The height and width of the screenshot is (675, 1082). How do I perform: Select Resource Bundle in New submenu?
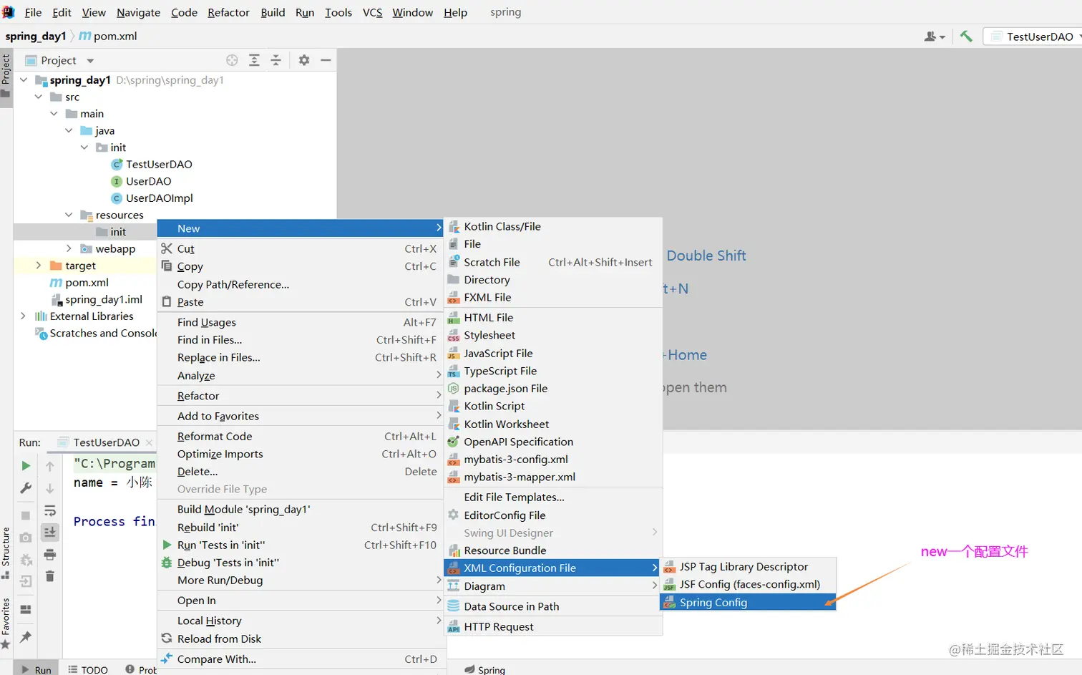click(552, 550)
